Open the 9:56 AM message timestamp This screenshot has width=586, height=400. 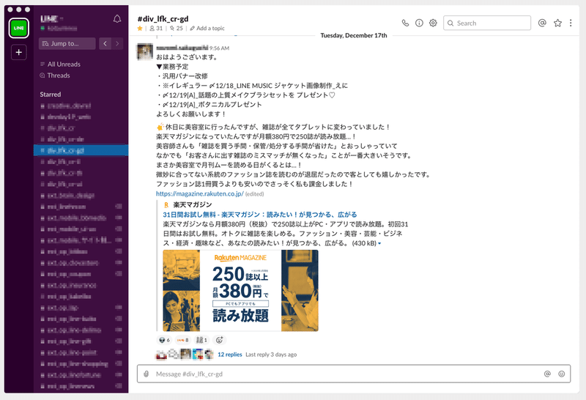pos(219,48)
